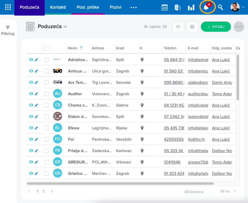Open info@elkko email link for Elkow
This screenshot has height=203, width=248.
click(x=198, y=128)
